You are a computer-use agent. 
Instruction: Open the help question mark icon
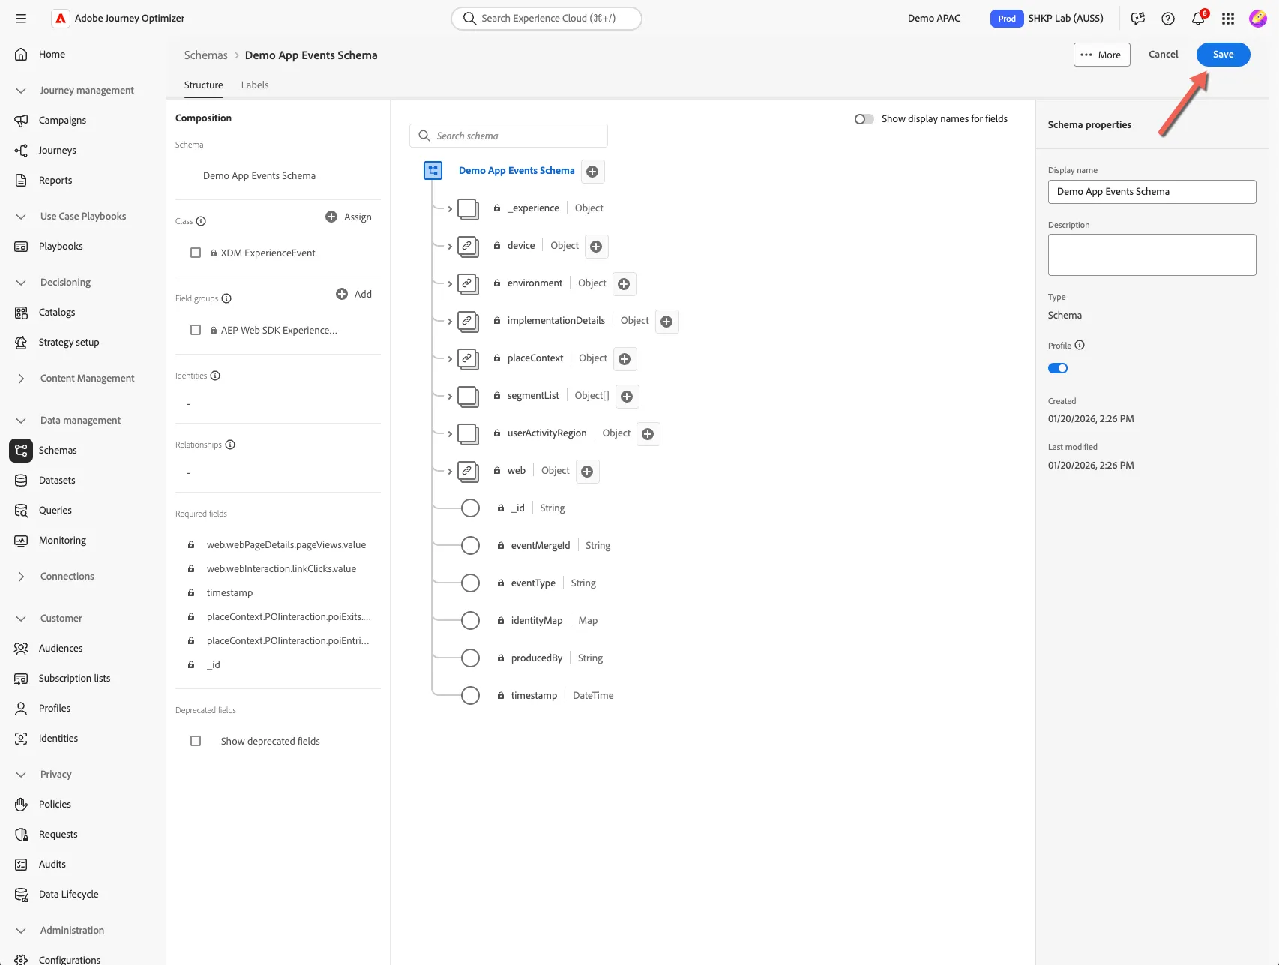coord(1168,19)
